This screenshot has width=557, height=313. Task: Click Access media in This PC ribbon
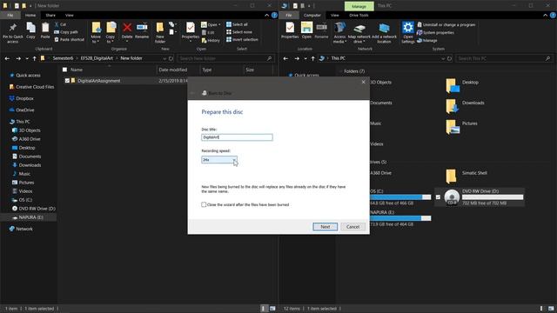(339, 33)
